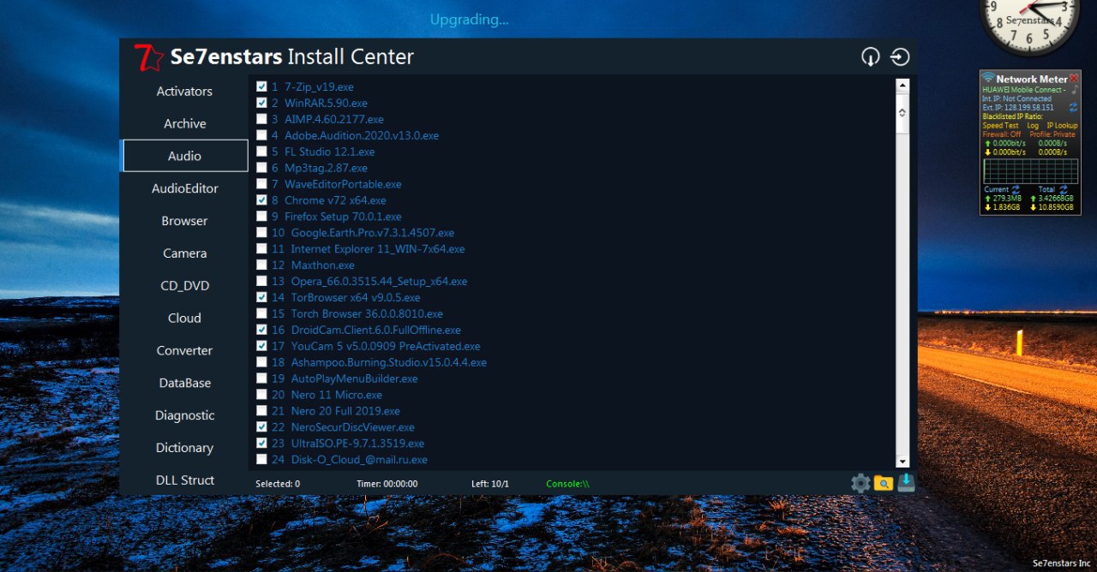Select the Converter category
Viewport: 1097px width, 572px height.
tap(184, 350)
